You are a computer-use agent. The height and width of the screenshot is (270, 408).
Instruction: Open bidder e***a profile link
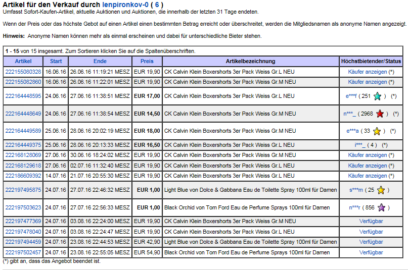[x=352, y=131]
